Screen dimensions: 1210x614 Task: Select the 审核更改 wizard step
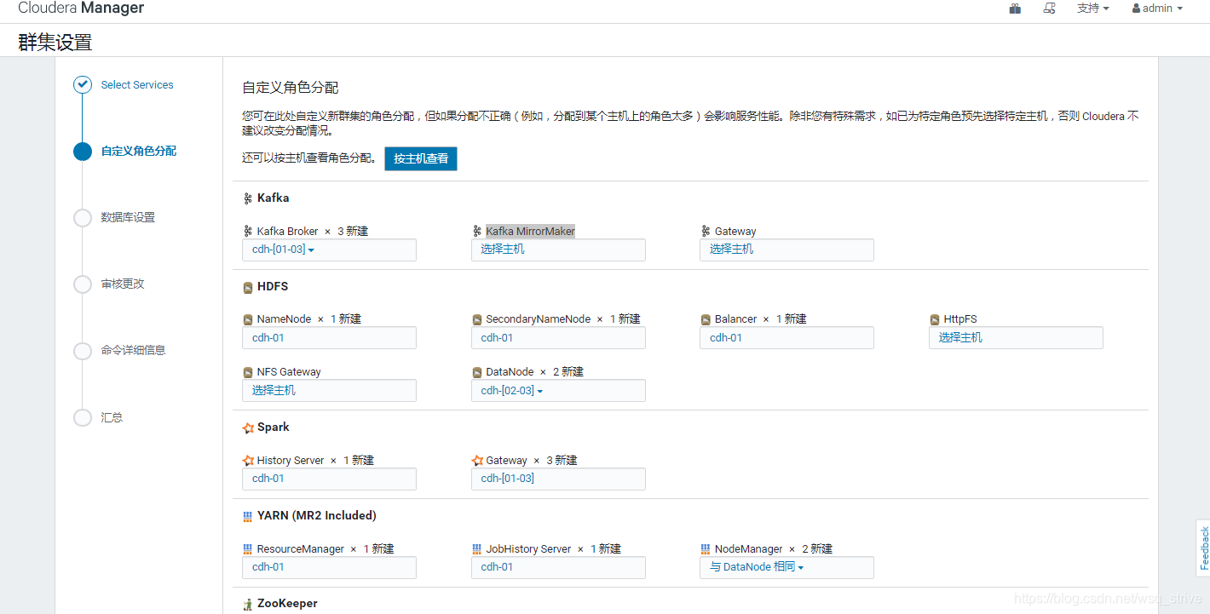pos(123,284)
